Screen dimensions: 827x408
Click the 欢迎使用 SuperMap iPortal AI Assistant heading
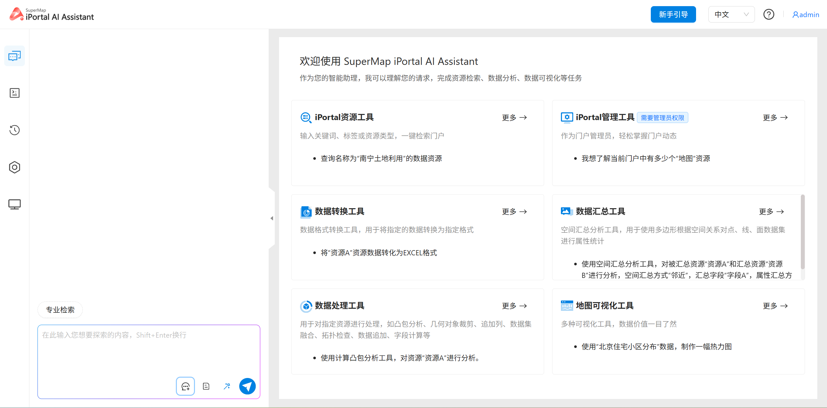click(389, 61)
